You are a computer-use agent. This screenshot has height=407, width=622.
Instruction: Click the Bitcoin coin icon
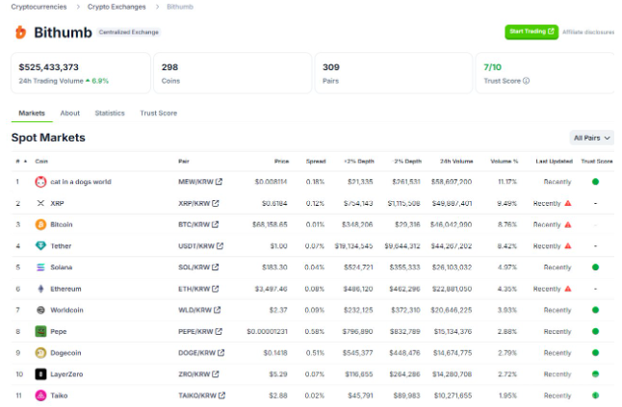[x=40, y=225]
